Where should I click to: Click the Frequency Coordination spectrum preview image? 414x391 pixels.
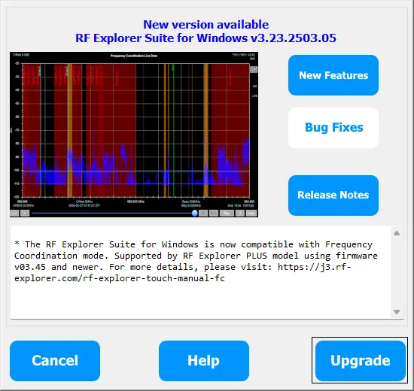[134, 135]
